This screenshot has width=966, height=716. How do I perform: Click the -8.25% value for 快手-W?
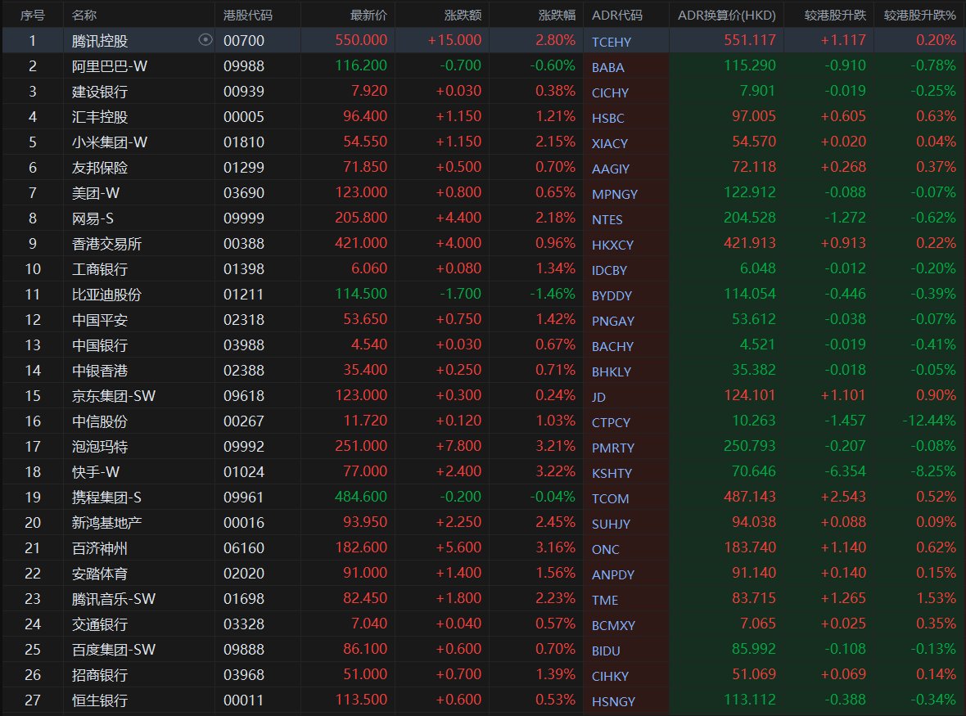coord(932,471)
